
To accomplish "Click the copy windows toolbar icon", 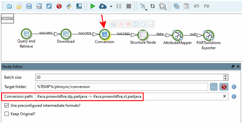I will (x=176, y=6).
